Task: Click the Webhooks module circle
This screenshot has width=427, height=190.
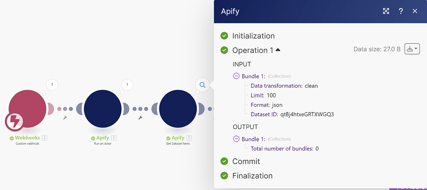Action: click(28, 108)
